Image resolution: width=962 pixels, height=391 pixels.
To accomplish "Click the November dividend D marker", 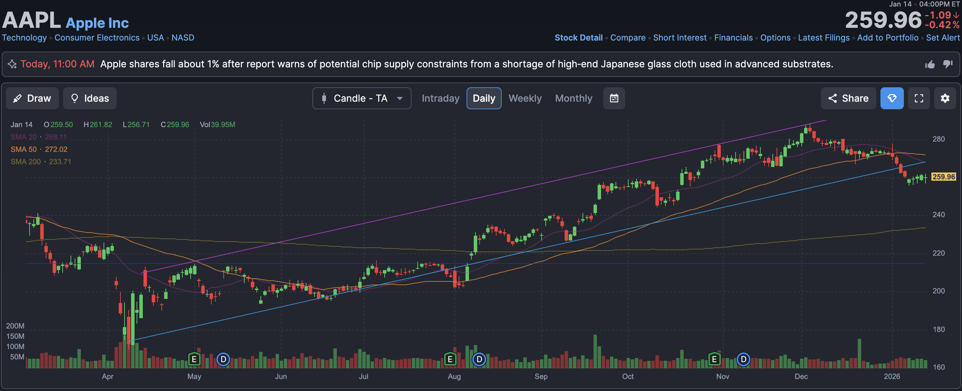I will (x=743, y=359).
